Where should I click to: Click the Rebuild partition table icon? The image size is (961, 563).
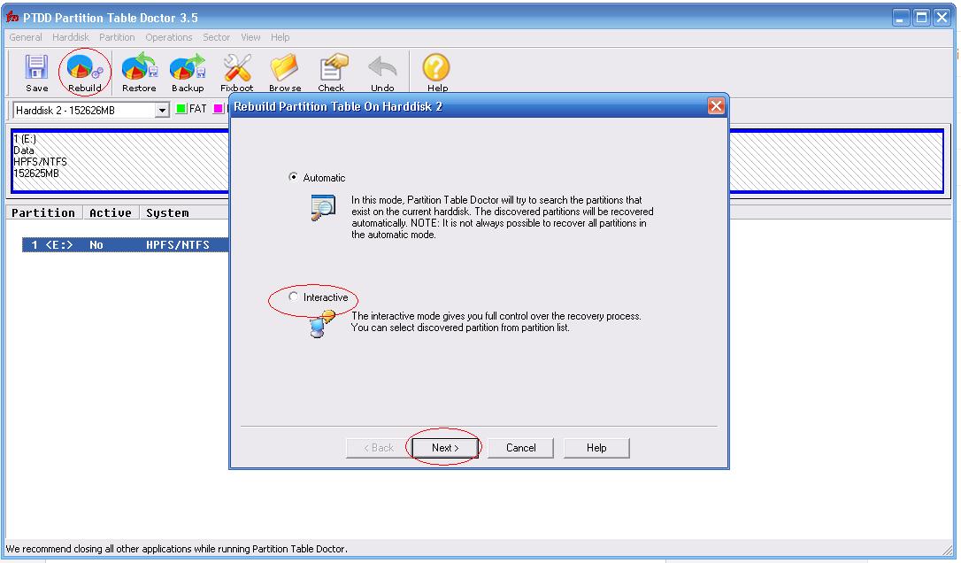[x=85, y=73]
